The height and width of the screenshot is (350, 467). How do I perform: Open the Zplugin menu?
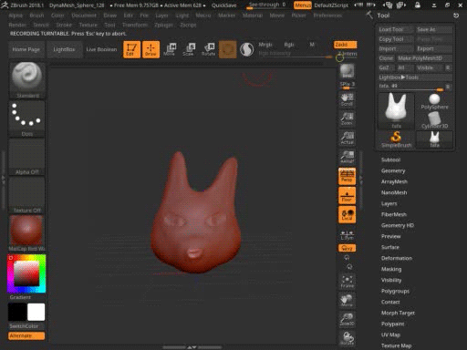pyautogui.click(x=163, y=25)
